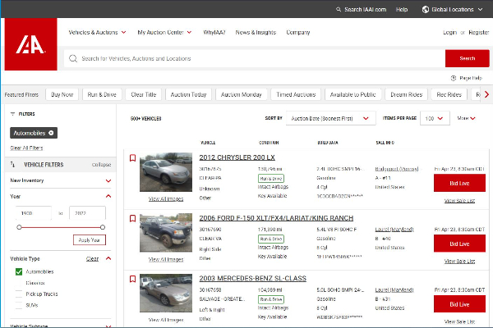Image resolution: width=493 pixels, height=328 pixels.
Task: Check the SUVs checkbox
Action: pos(19,305)
